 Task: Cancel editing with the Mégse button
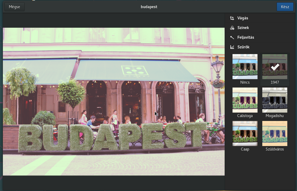point(14,7)
